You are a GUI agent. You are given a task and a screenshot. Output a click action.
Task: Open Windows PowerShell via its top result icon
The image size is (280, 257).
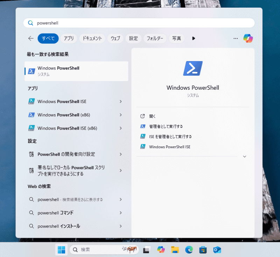coord(31,71)
